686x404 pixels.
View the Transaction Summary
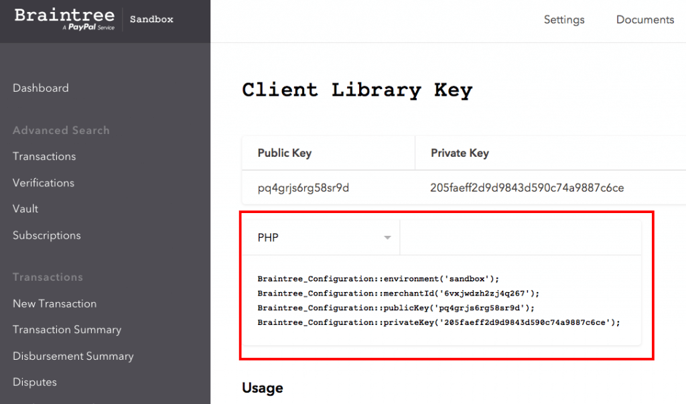(x=66, y=330)
